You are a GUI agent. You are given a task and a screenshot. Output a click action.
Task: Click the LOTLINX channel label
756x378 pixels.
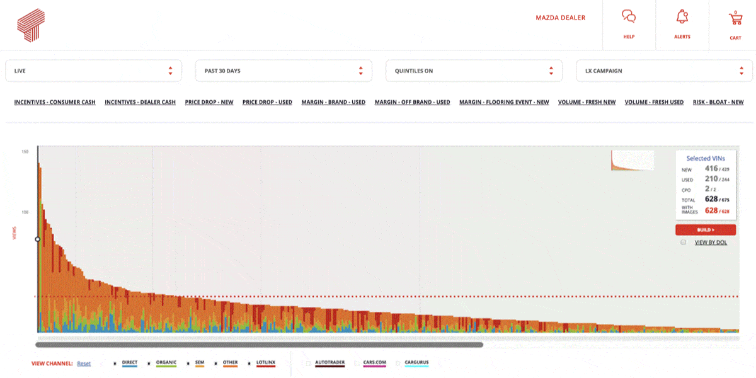266,362
